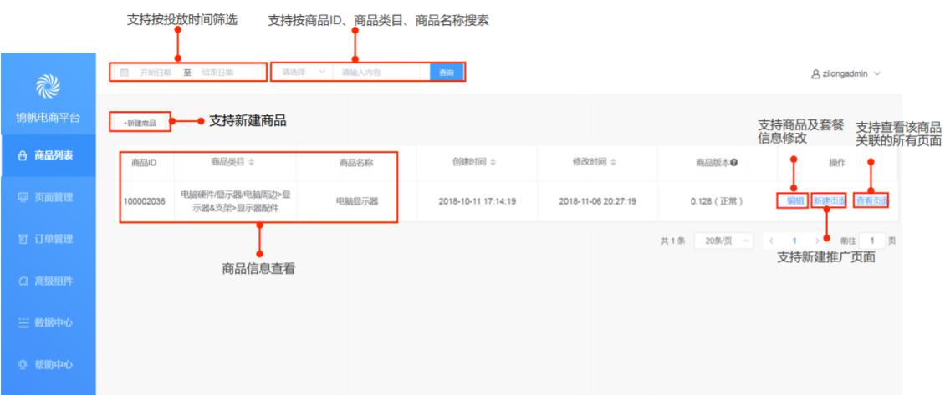This screenshot has height=395, width=945.
Task: Click the 编辑 link for 电脑显示器
Action: tap(794, 200)
